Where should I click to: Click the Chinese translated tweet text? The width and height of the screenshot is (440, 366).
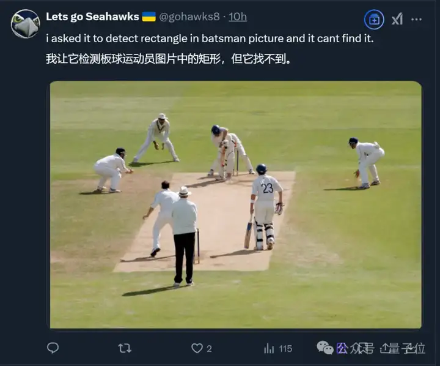(x=169, y=59)
